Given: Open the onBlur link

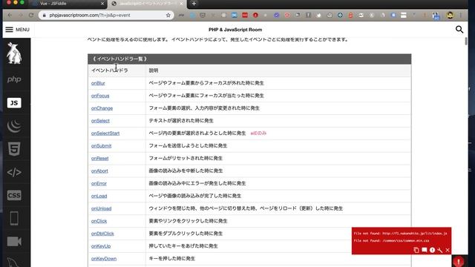Looking at the screenshot, I should tap(98, 83).
